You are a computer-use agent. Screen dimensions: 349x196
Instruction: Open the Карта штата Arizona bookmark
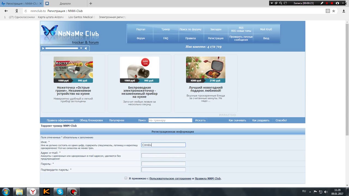(51, 17)
